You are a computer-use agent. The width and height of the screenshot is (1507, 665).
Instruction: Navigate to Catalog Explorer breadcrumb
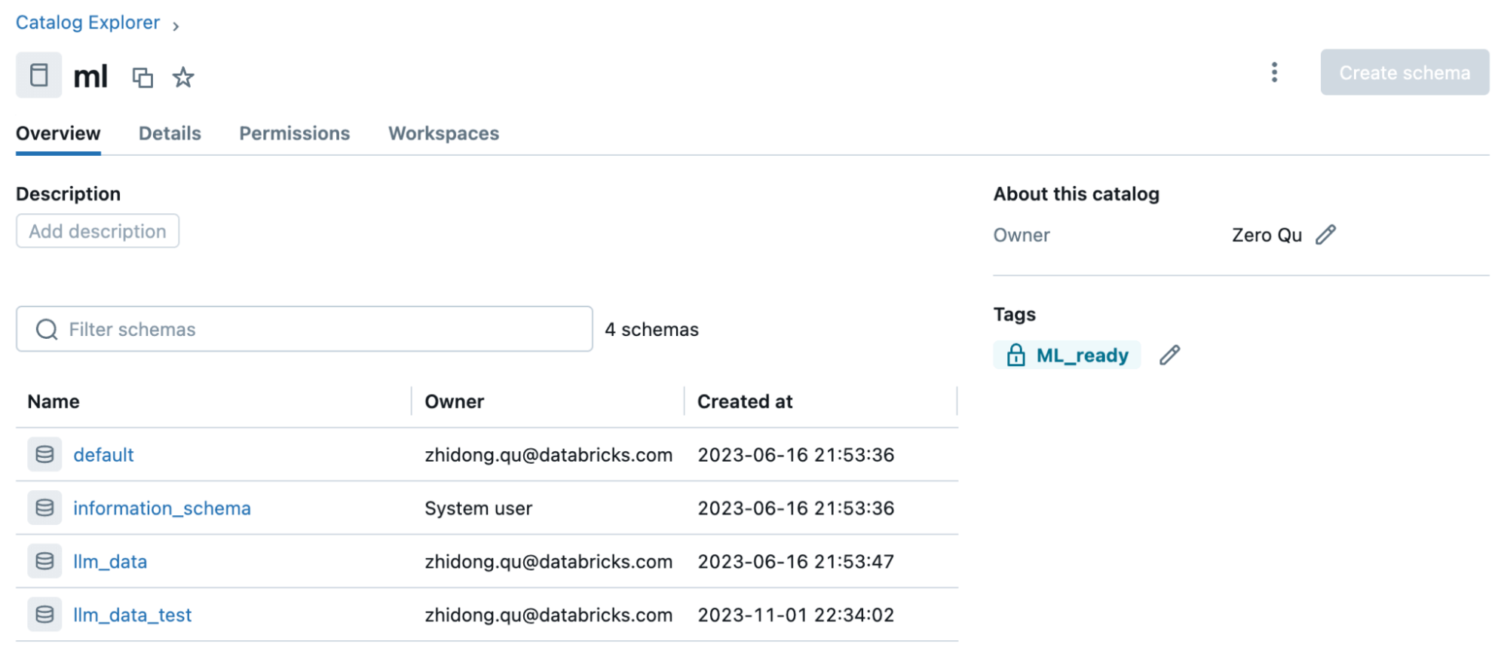point(87,23)
